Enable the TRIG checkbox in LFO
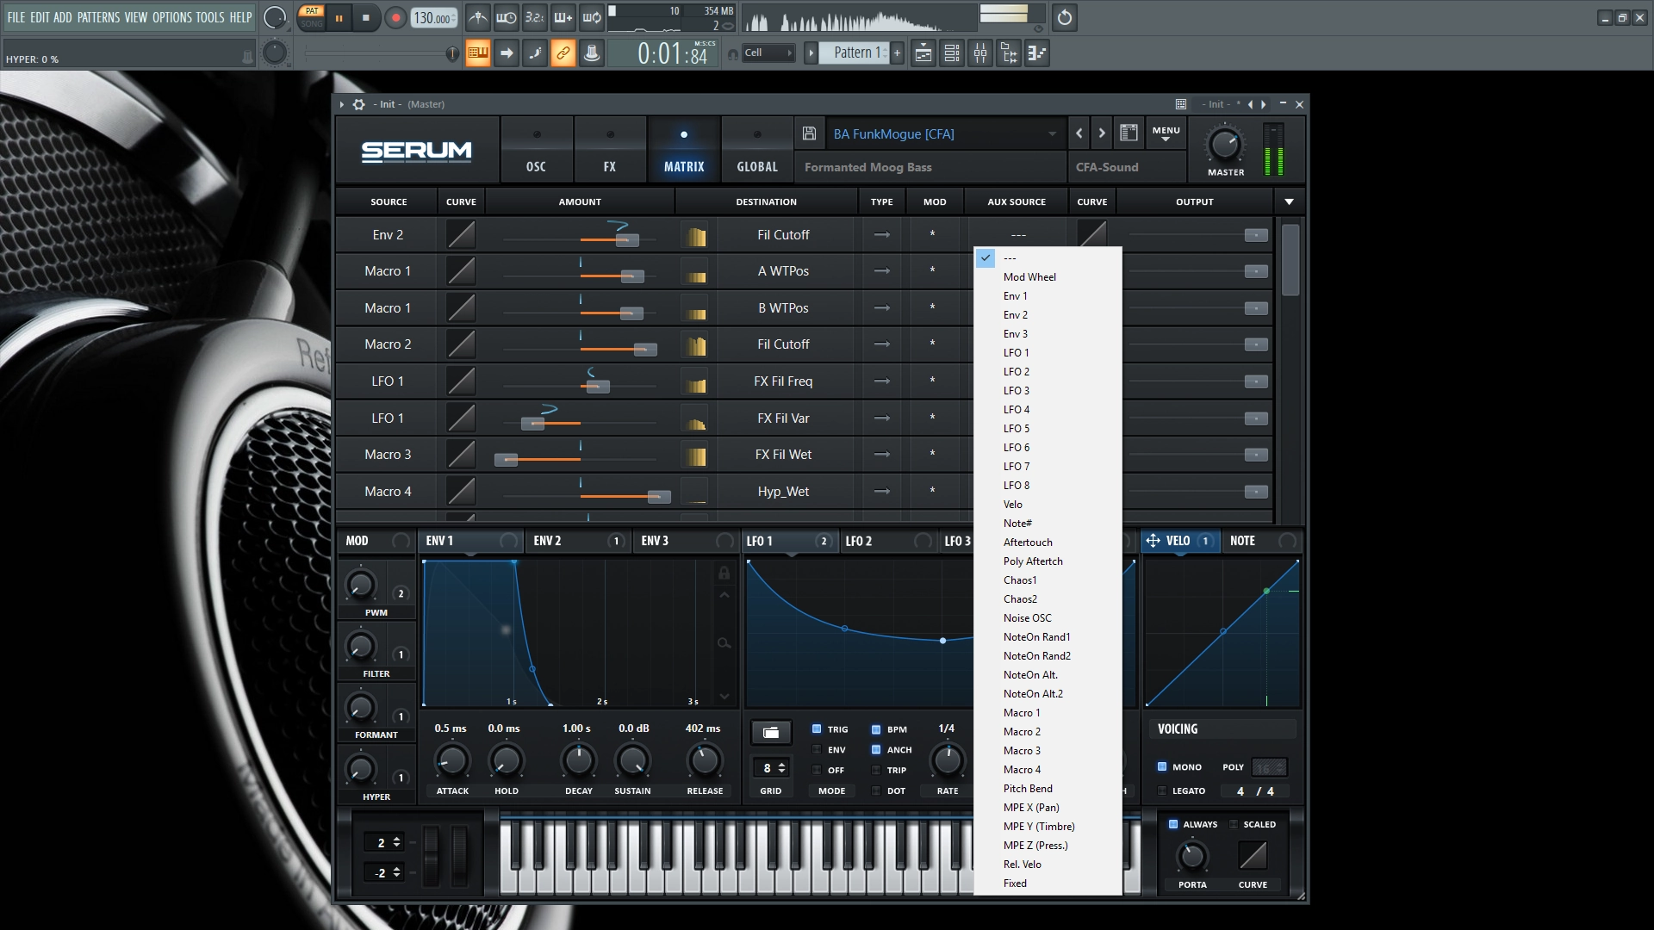This screenshot has height=930, width=1654. (817, 729)
